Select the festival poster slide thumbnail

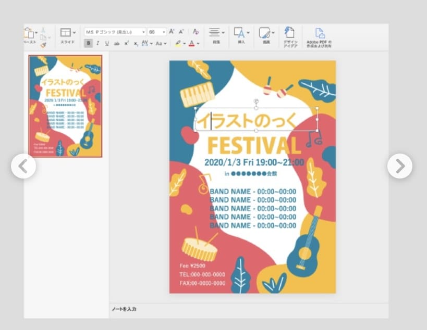coord(65,106)
